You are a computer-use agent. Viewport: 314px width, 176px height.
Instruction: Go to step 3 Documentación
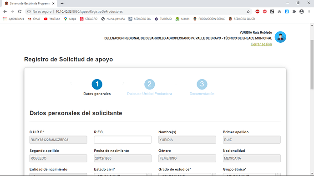(202, 87)
